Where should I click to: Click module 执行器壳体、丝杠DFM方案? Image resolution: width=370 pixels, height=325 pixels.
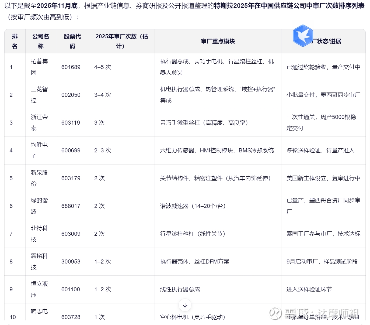195,262
